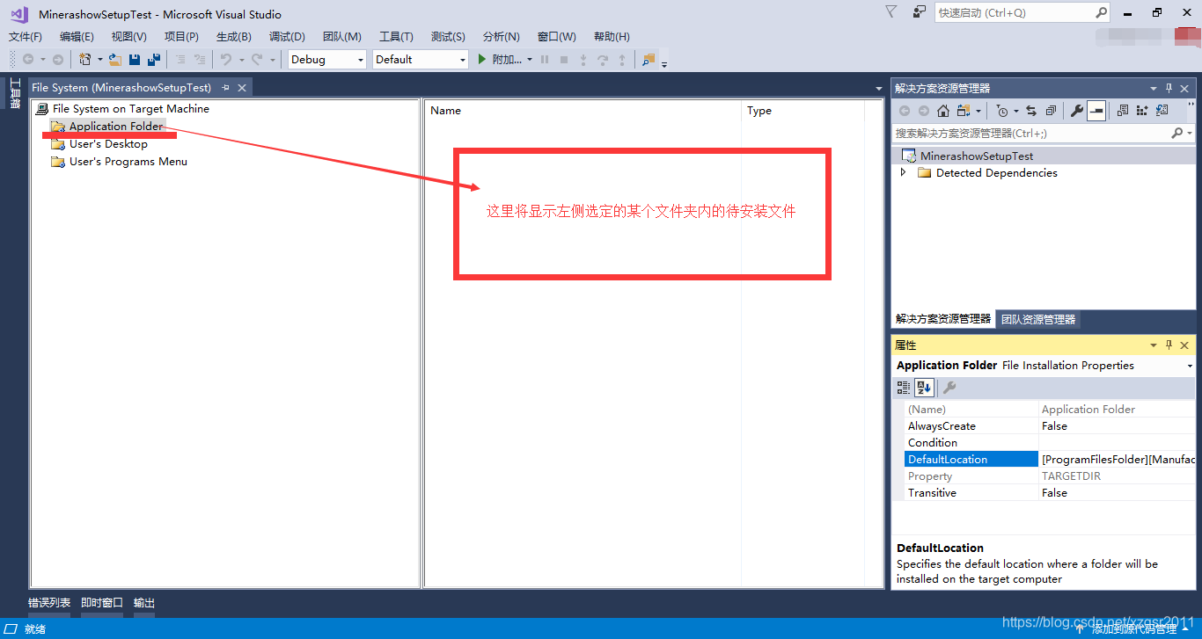Click the rightmost Solution Explorer toolbar icon

pyautogui.click(x=1162, y=111)
